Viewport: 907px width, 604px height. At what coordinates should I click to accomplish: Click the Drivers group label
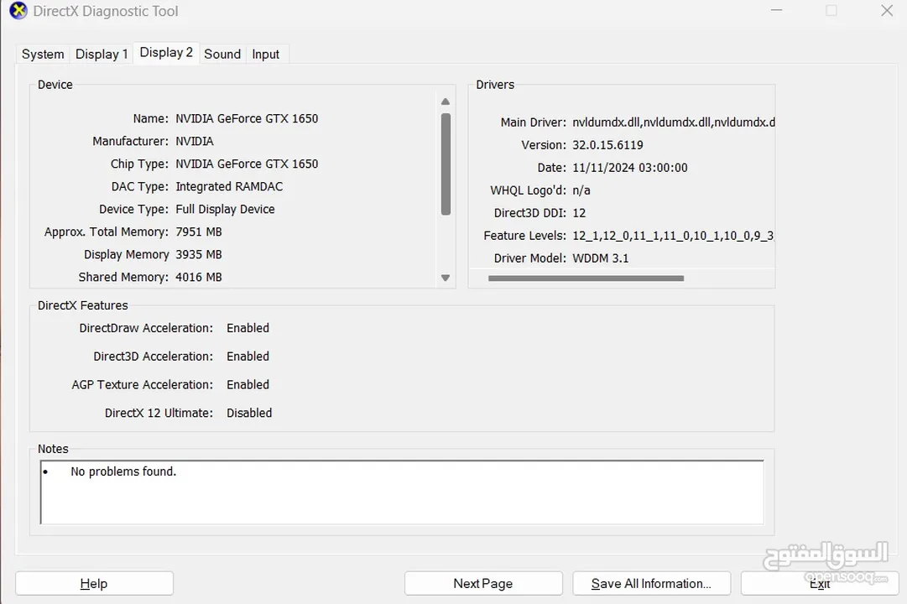click(x=495, y=85)
